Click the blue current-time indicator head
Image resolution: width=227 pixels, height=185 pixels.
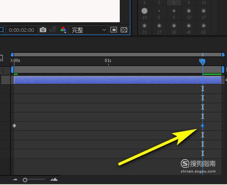(x=202, y=62)
